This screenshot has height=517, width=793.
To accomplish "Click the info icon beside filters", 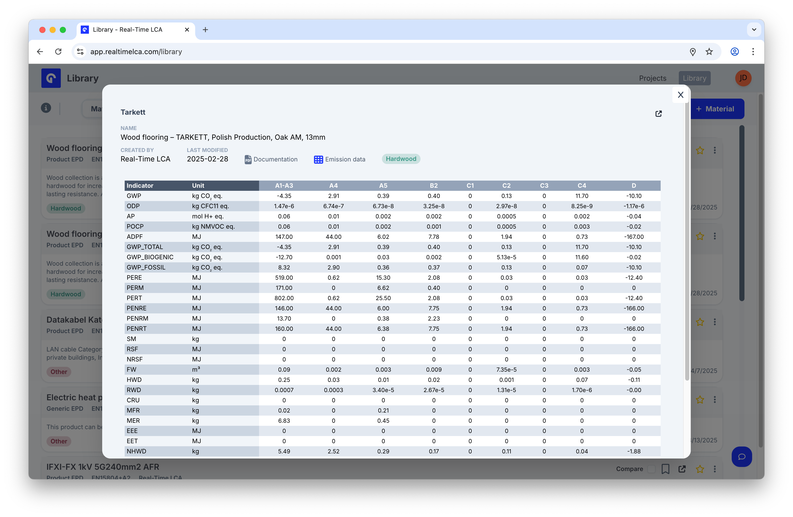I will tap(46, 108).
